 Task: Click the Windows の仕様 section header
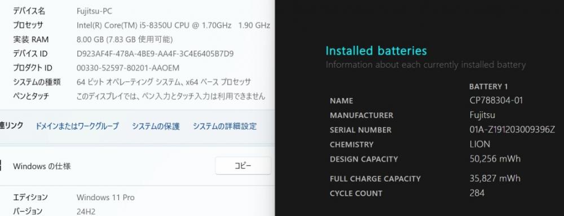(42, 166)
